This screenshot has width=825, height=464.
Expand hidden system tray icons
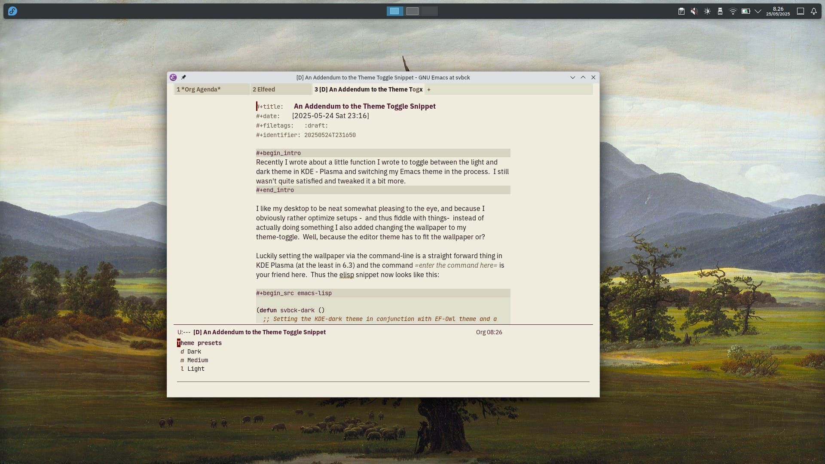click(x=758, y=11)
